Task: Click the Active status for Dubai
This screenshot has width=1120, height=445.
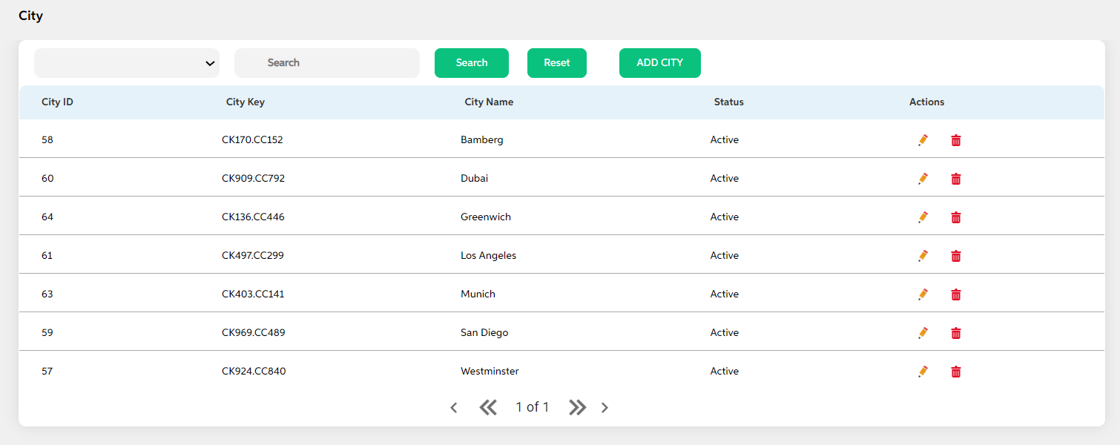Action: pos(725,179)
